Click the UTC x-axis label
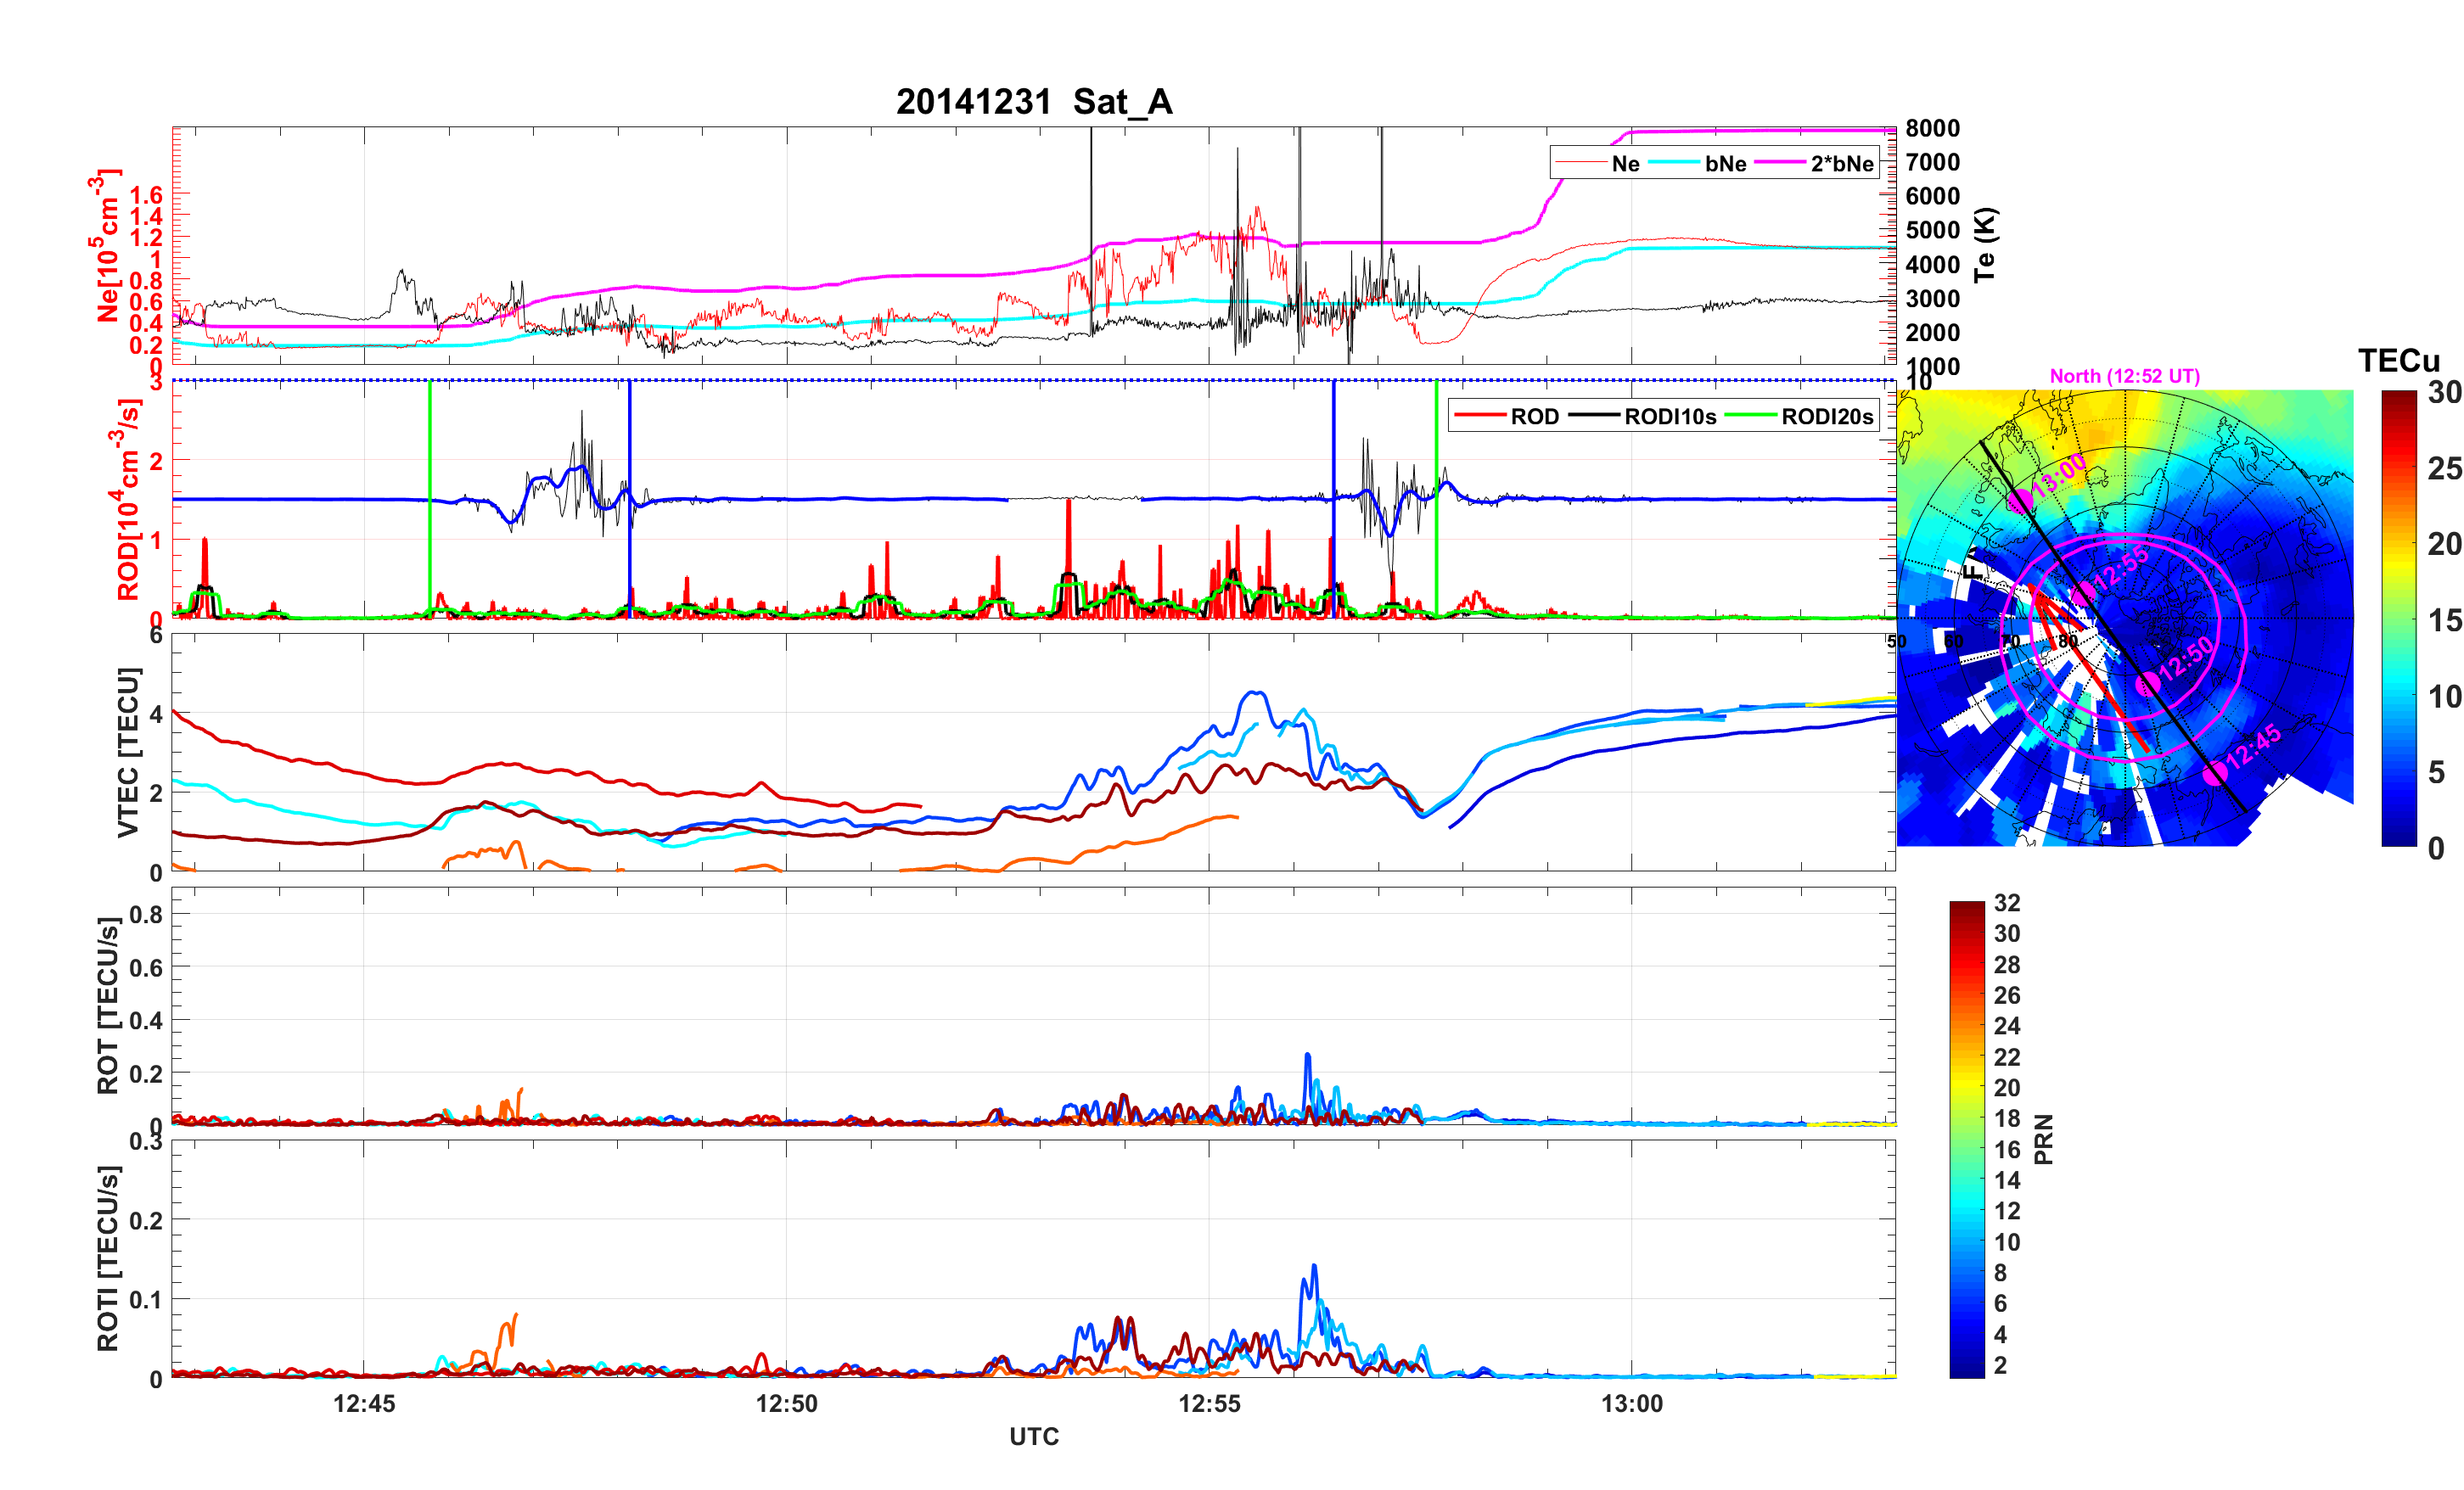The image size is (2464, 1490). 1033,1436
